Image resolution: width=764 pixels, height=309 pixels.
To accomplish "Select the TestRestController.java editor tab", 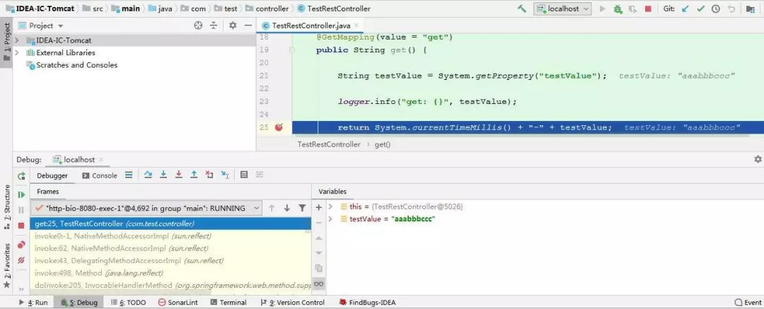I will (x=311, y=26).
